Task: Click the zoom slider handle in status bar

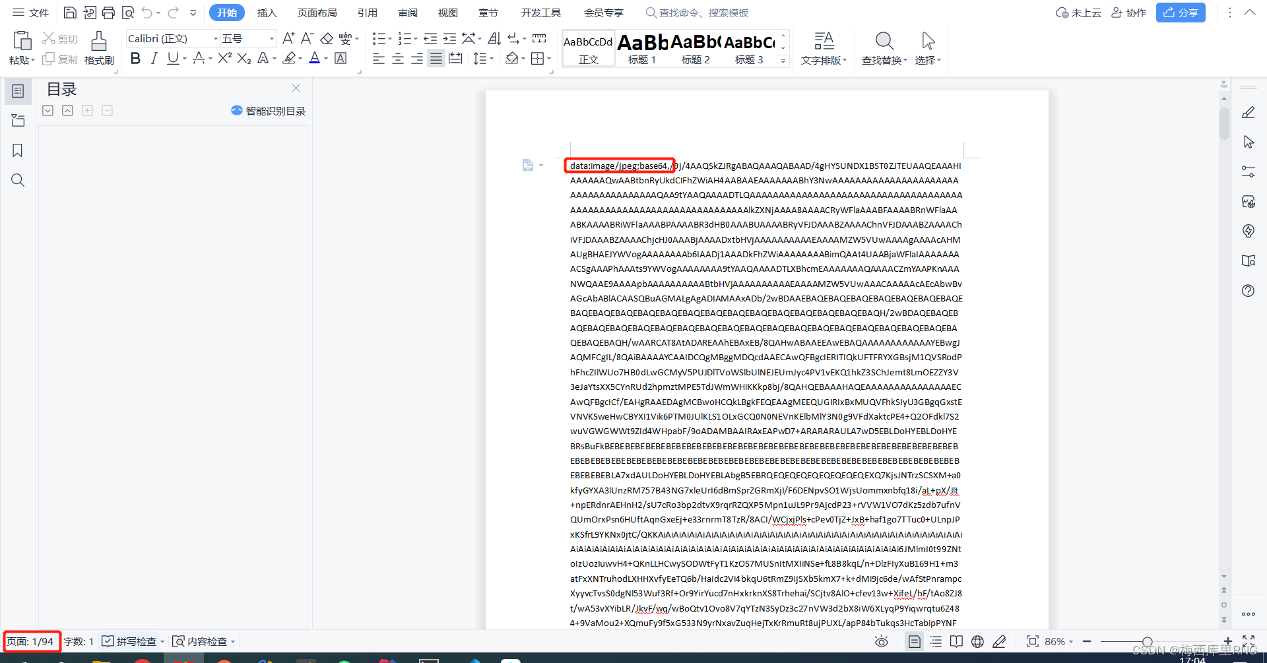Action: (x=1148, y=641)
